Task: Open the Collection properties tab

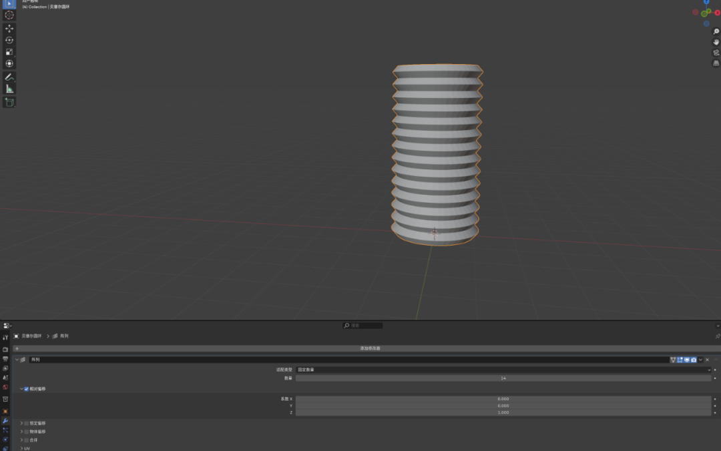Action: coord(5,399)
